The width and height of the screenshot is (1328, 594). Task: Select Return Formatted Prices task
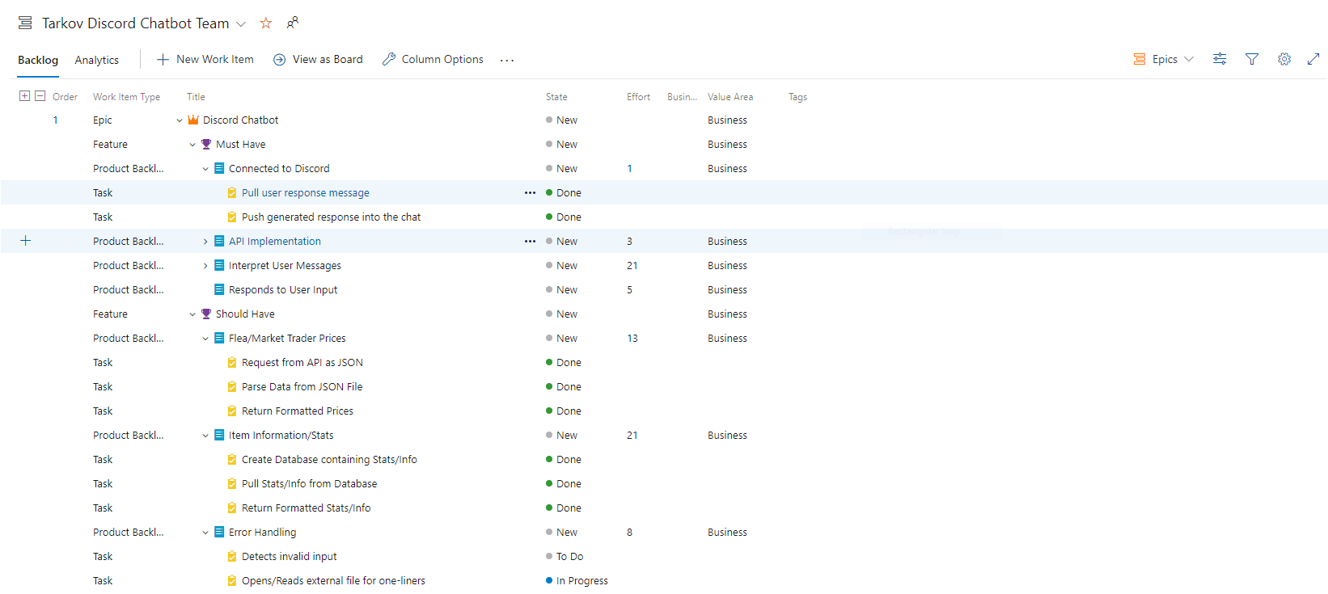[x=297, y=411]
